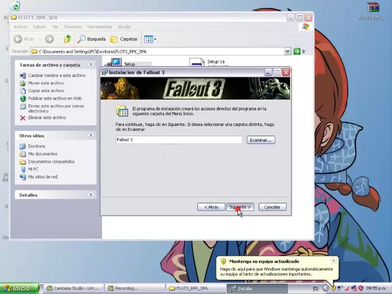392x294 pixels.
Task: Collapse the Tareas de archivo y carpeta panel
Action: click(91, 65)
